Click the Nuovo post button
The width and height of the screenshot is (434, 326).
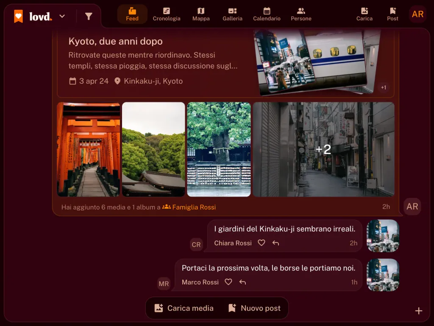click(x=254, y=308)
